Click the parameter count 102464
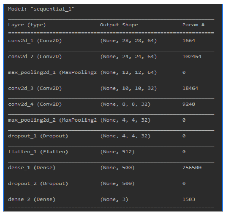228x216 pixels. pyautogui.click(x=192, y=57)
